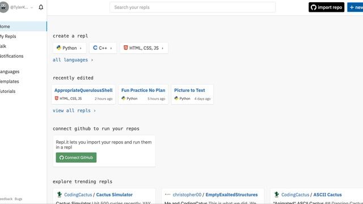The image size is (363, 204).
Task: Expand the @TylerK account dropdown arrow
Action: [32, 7]
